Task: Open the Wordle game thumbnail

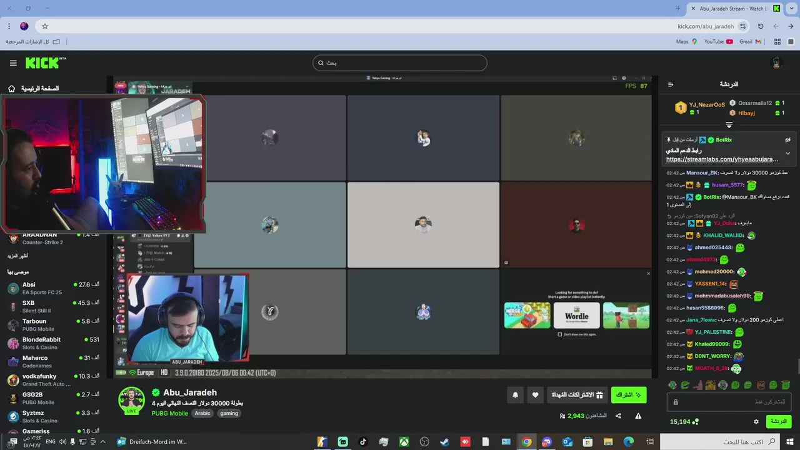Action: click(x=576, y=316)
